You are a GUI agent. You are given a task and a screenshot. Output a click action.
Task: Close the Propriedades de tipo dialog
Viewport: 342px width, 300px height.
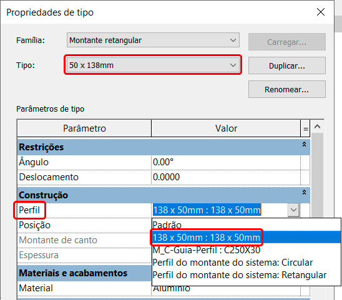[321, 12]
